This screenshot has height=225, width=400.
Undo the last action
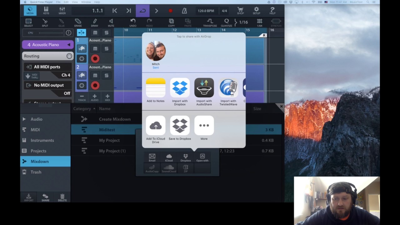coord(133,22)
